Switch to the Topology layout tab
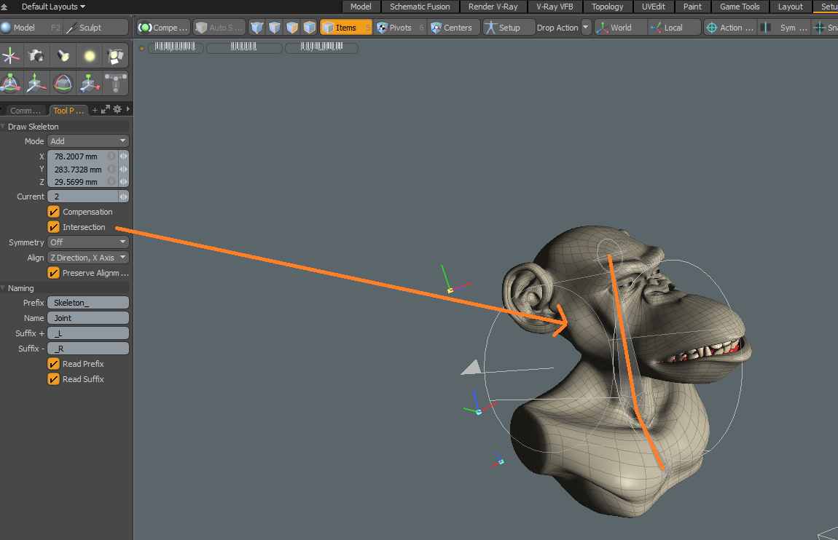 click(x=607, y=7)
